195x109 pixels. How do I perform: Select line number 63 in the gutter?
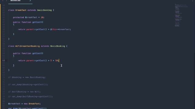[4, 61]
